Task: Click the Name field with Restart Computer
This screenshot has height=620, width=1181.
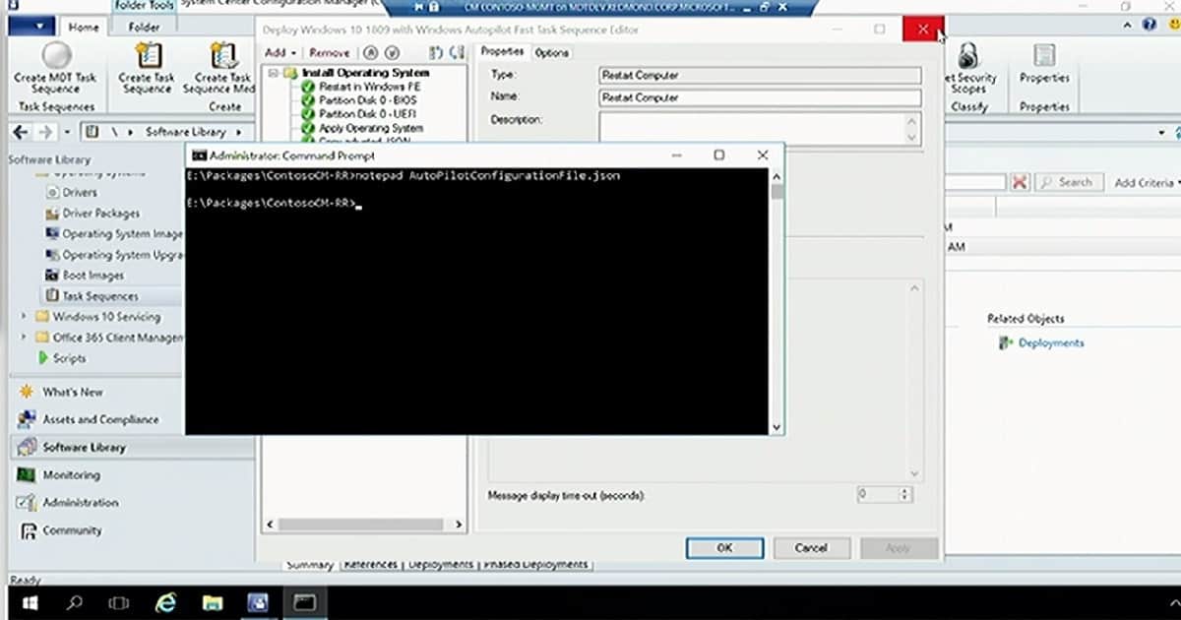Action: (x=760, y=97)
